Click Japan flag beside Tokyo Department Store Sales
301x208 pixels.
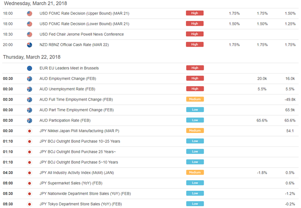coord(30,204)
